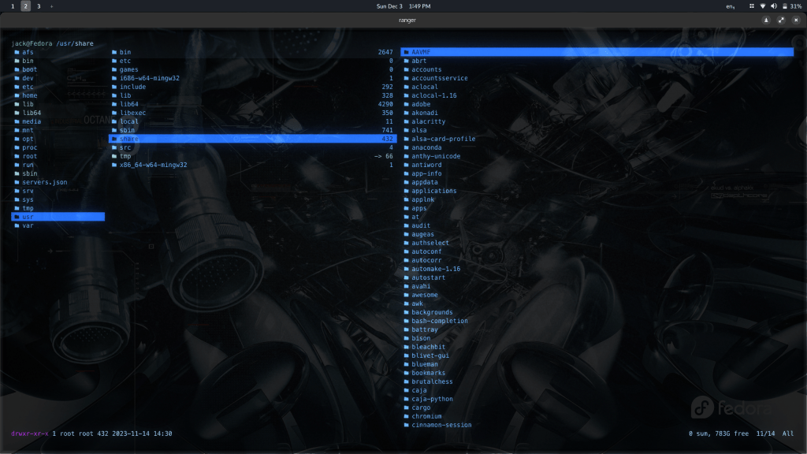Click the grid icon in system tray
The image size is (807, 454).
pyautogui.click(x=751, y=6)
